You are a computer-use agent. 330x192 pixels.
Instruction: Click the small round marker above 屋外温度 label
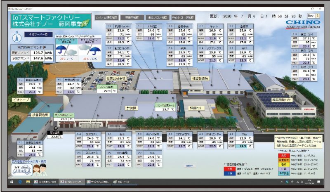tap(56, 128)
